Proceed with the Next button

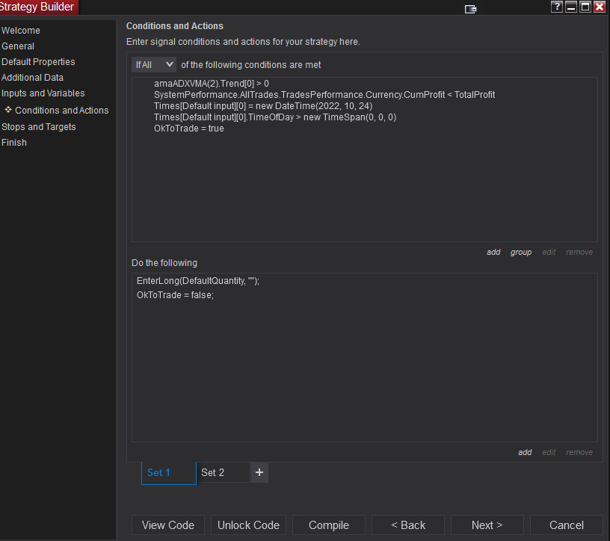click(487, 525)
